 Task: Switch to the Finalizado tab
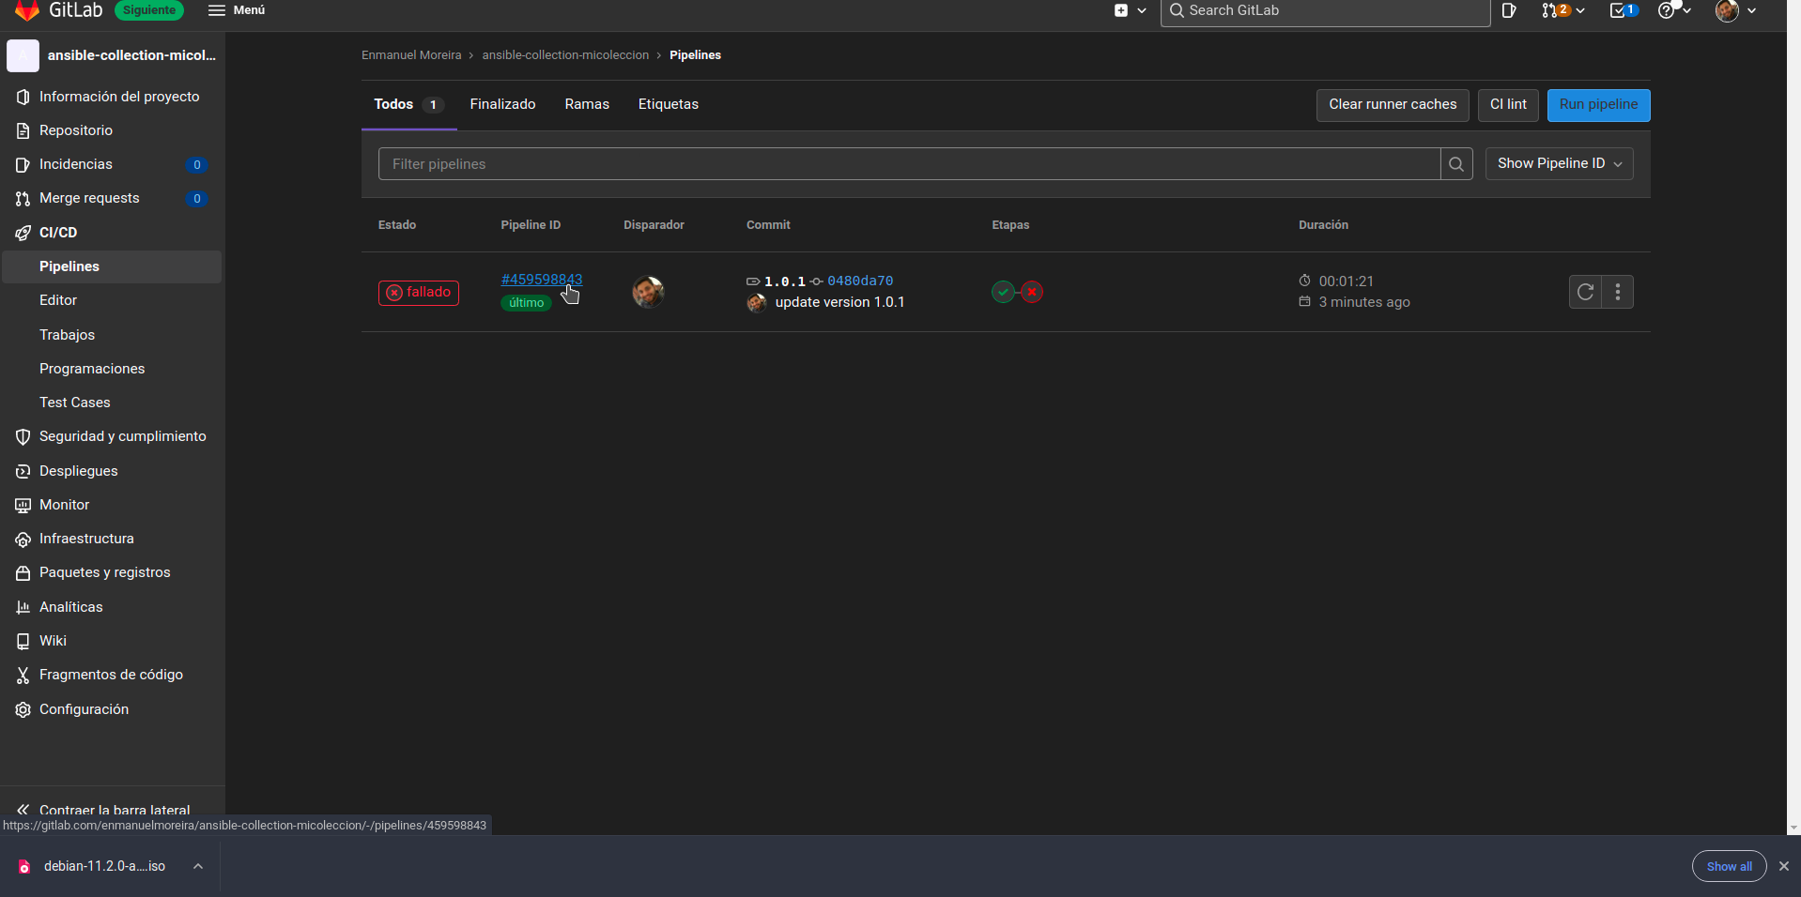click(x=502, y=104)
